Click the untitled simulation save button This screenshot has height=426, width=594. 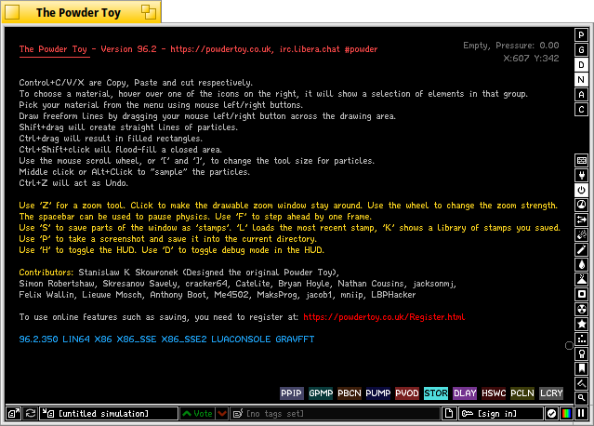tap(109, 414)
